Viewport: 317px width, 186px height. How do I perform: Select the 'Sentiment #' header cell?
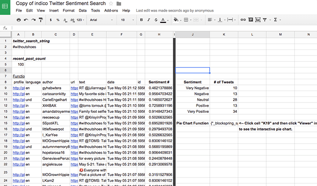pos(159,82)
